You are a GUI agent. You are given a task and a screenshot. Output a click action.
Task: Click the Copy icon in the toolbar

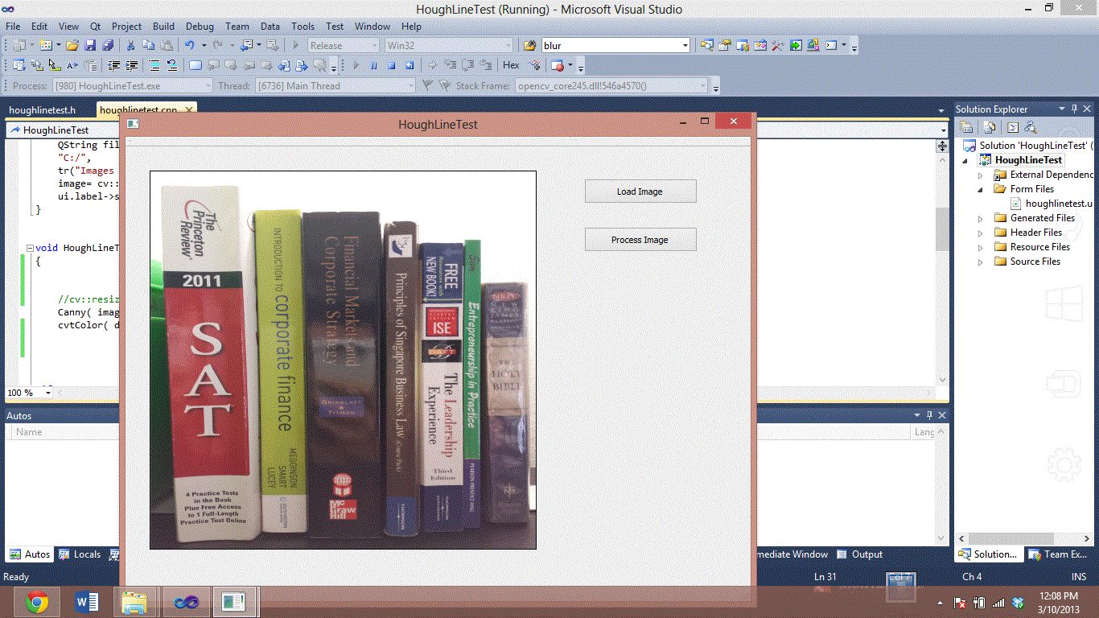148,46
